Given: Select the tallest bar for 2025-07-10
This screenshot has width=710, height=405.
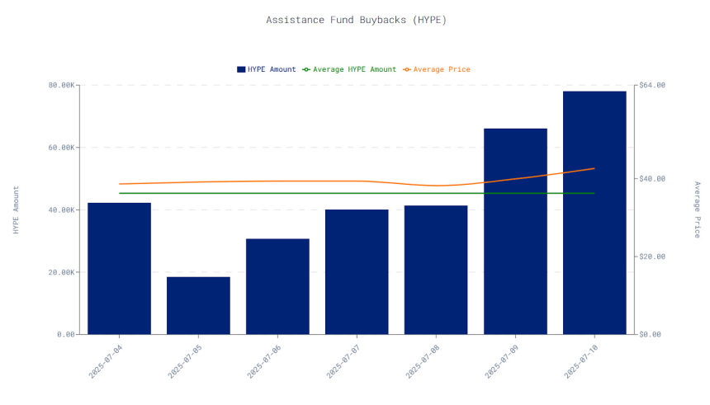Looking at the screenshot, I should point(594,213).
